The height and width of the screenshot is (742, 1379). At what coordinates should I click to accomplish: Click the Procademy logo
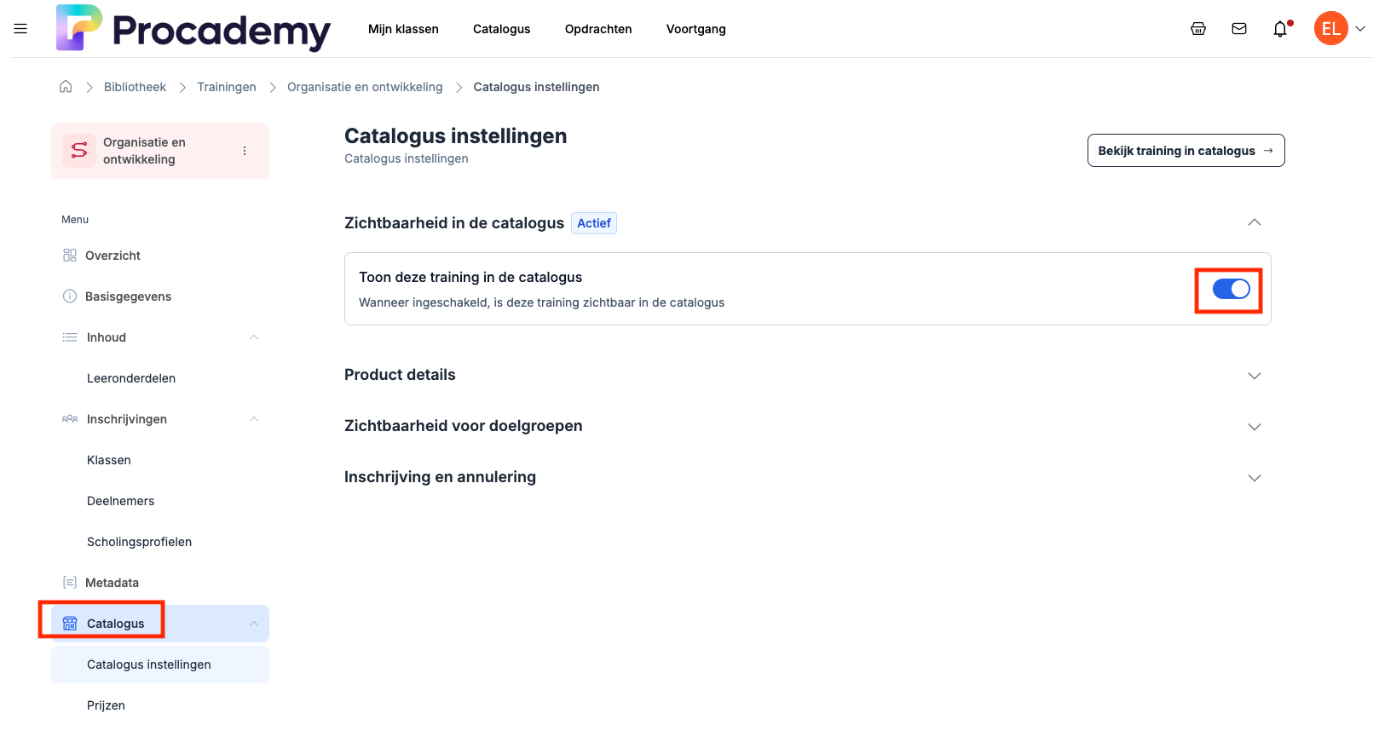coord(193,29)
